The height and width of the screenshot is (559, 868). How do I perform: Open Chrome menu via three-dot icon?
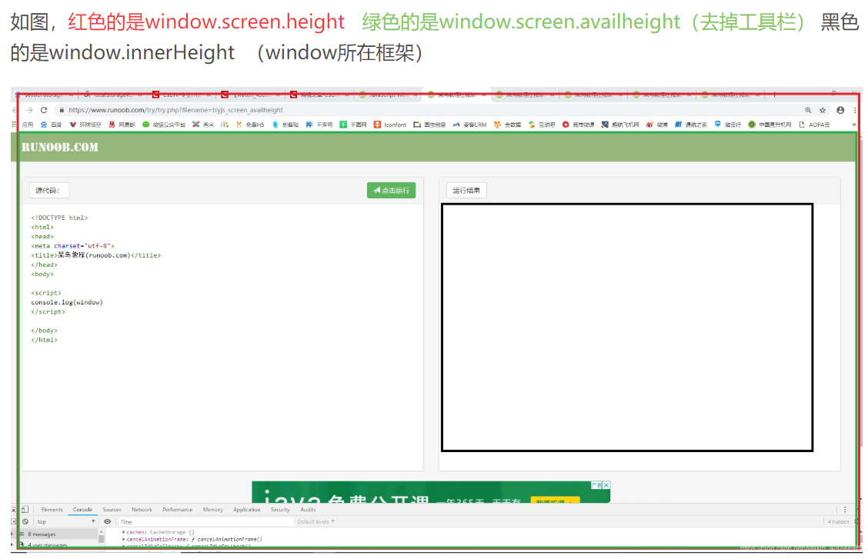[854, 111]
